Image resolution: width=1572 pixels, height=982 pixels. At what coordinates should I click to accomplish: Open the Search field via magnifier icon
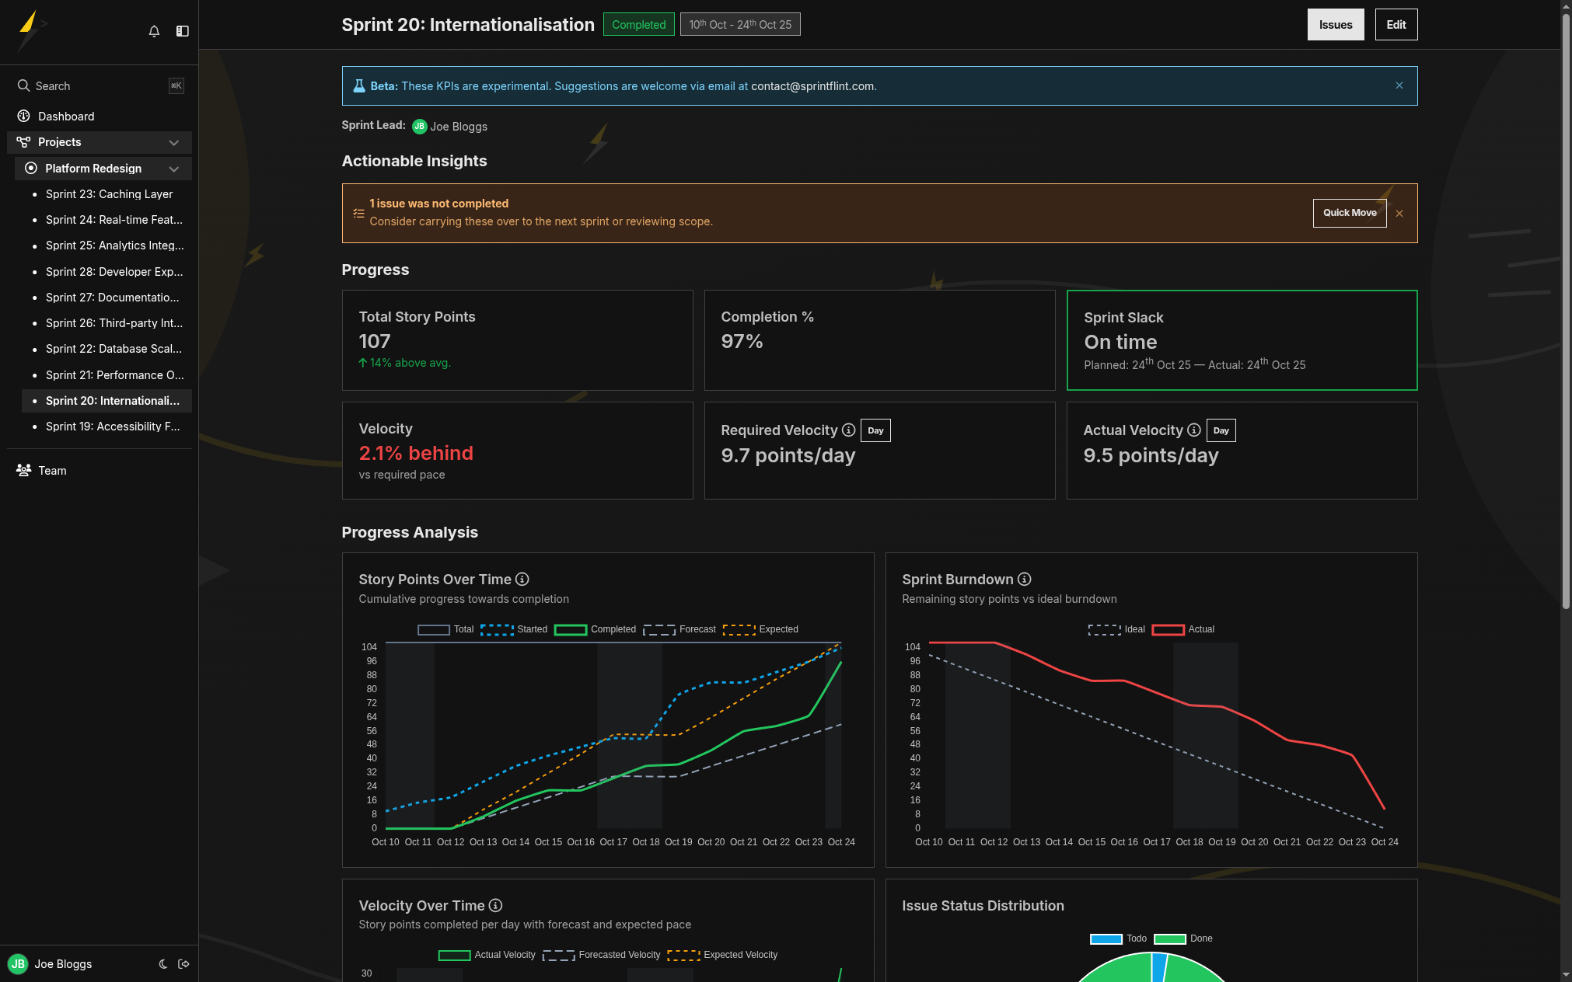click(x=23, y=85)
